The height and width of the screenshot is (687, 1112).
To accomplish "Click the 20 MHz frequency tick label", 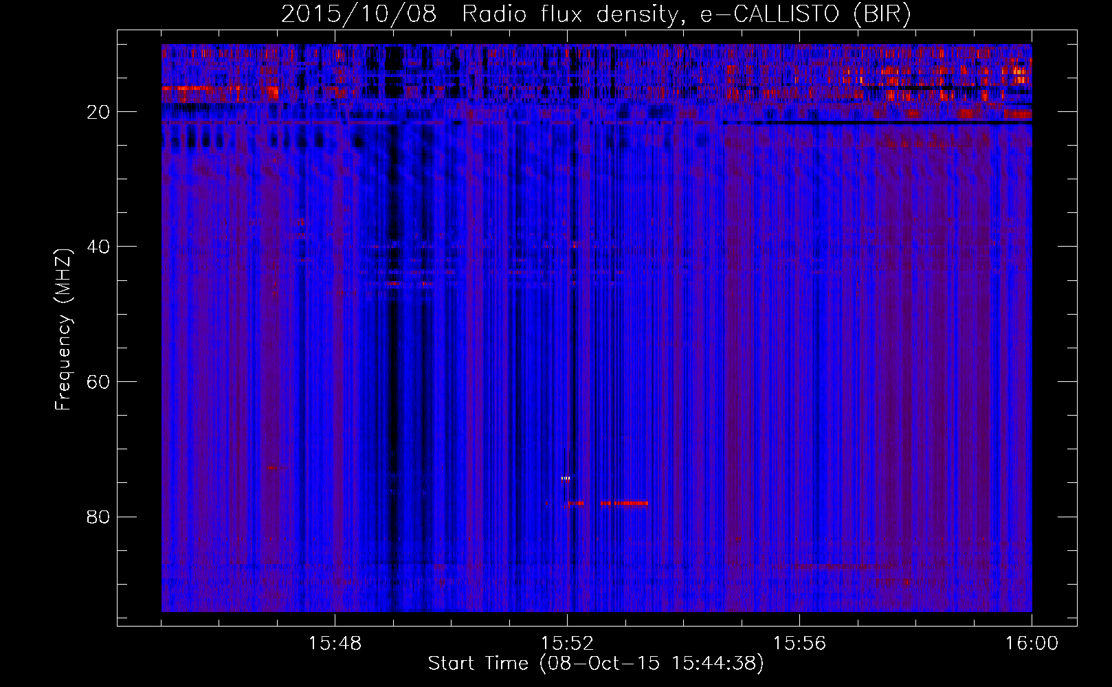I will (98, 112).
